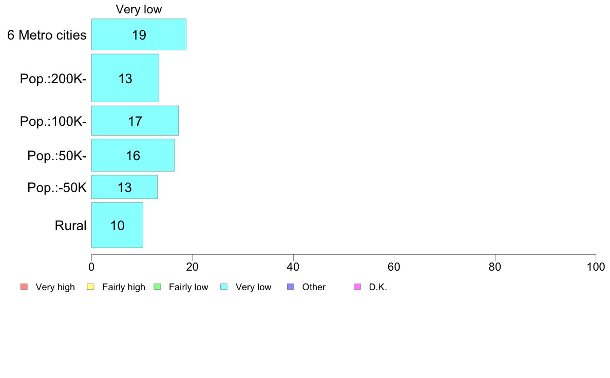Select the Pop.:50K- bar showing 16
The width and height of the screenshot is (610, 378).
point(133,155)
